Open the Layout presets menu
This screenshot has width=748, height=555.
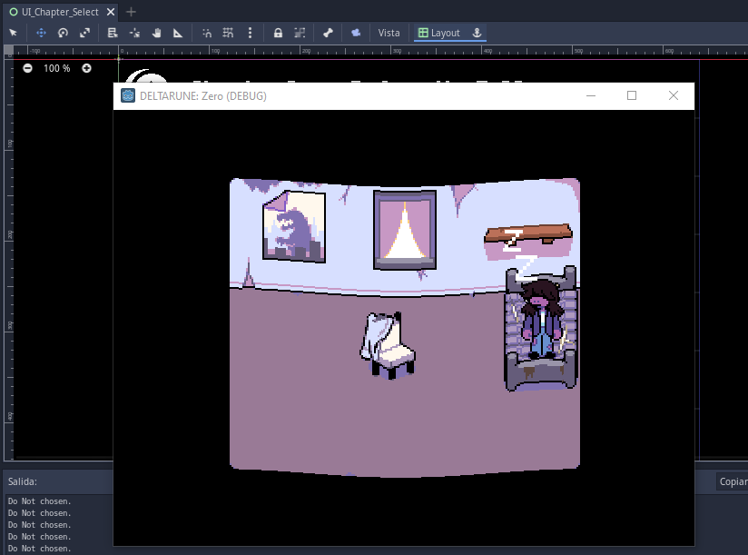pos(439,33)
